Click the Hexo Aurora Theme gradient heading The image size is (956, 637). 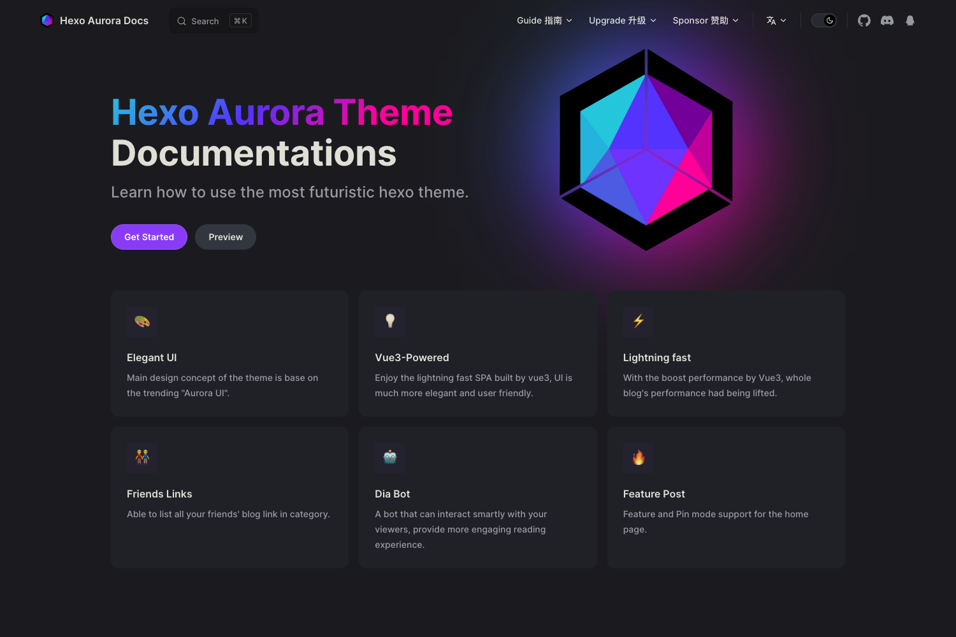(282, 113)
